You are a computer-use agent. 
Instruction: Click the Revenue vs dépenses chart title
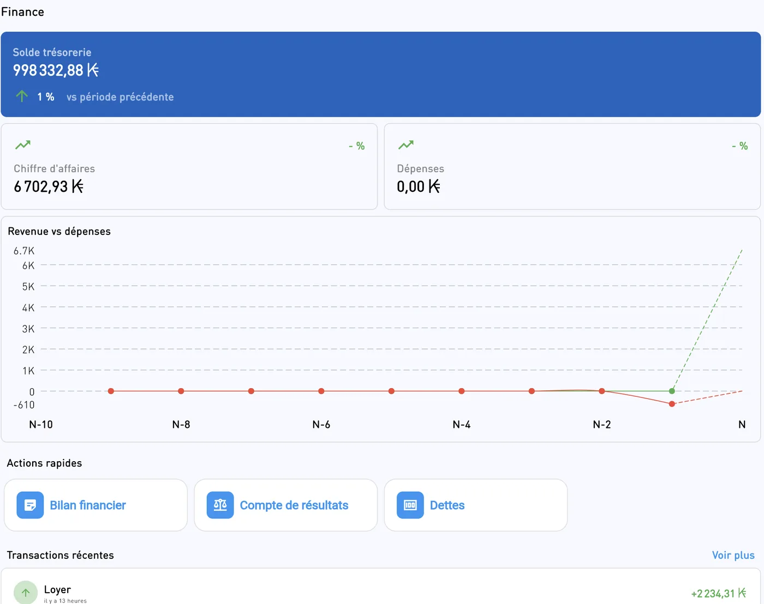[59, 231]
